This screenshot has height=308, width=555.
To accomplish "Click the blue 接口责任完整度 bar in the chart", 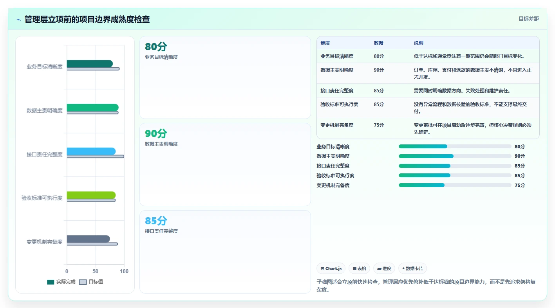I will [x=91, y=151].
